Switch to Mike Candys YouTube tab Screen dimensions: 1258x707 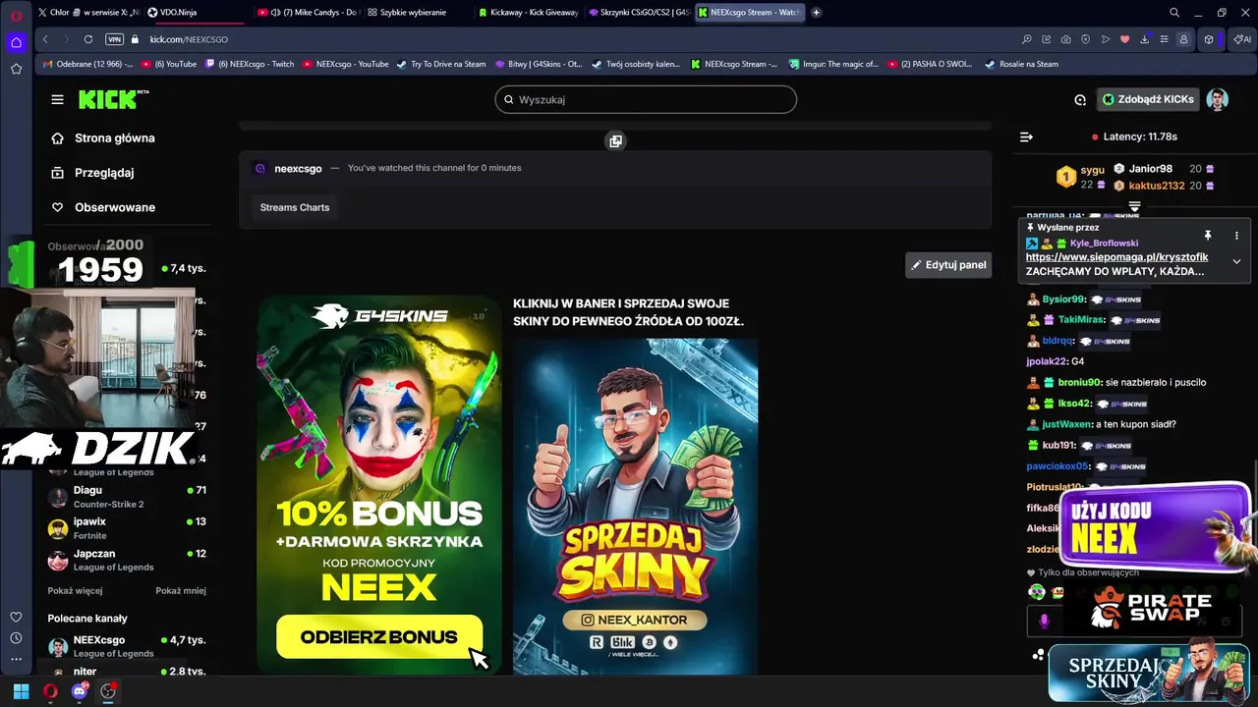pyautogui.click(x=310, y=13)
